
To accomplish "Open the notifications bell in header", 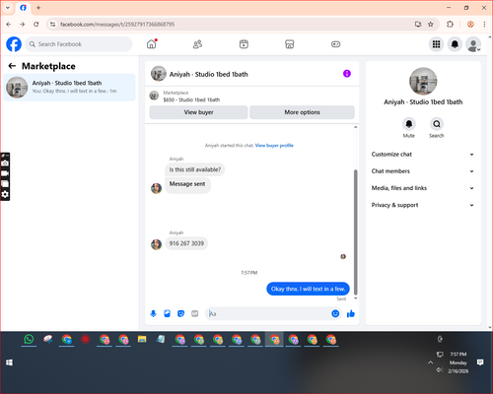I will (455, 44).
